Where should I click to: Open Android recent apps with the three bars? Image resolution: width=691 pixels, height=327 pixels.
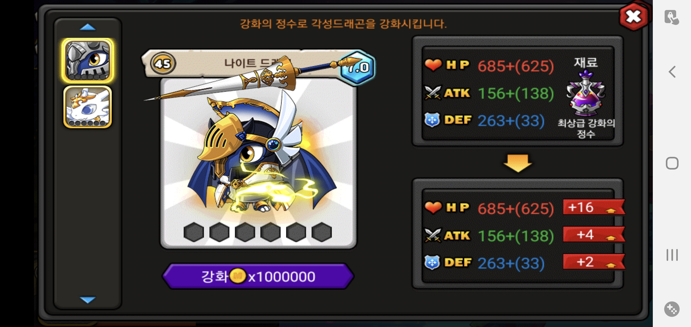672,255
